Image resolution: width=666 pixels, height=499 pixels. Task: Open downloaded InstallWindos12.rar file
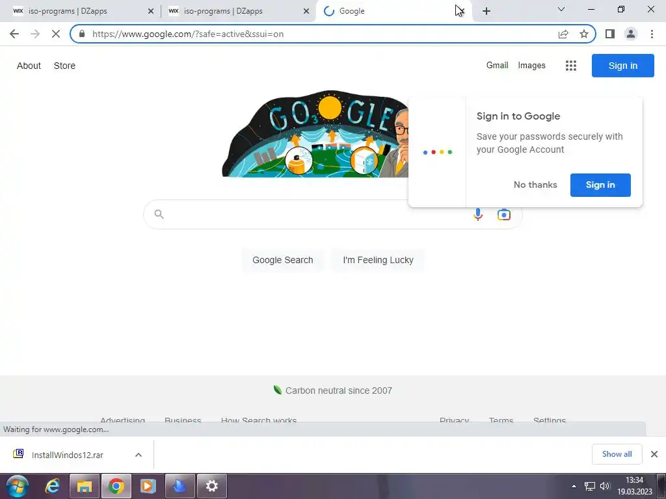point(67,455)
